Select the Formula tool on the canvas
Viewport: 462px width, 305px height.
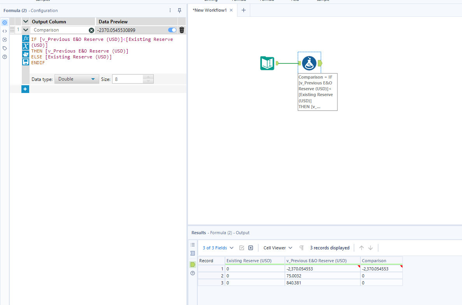tap(309, 63)
